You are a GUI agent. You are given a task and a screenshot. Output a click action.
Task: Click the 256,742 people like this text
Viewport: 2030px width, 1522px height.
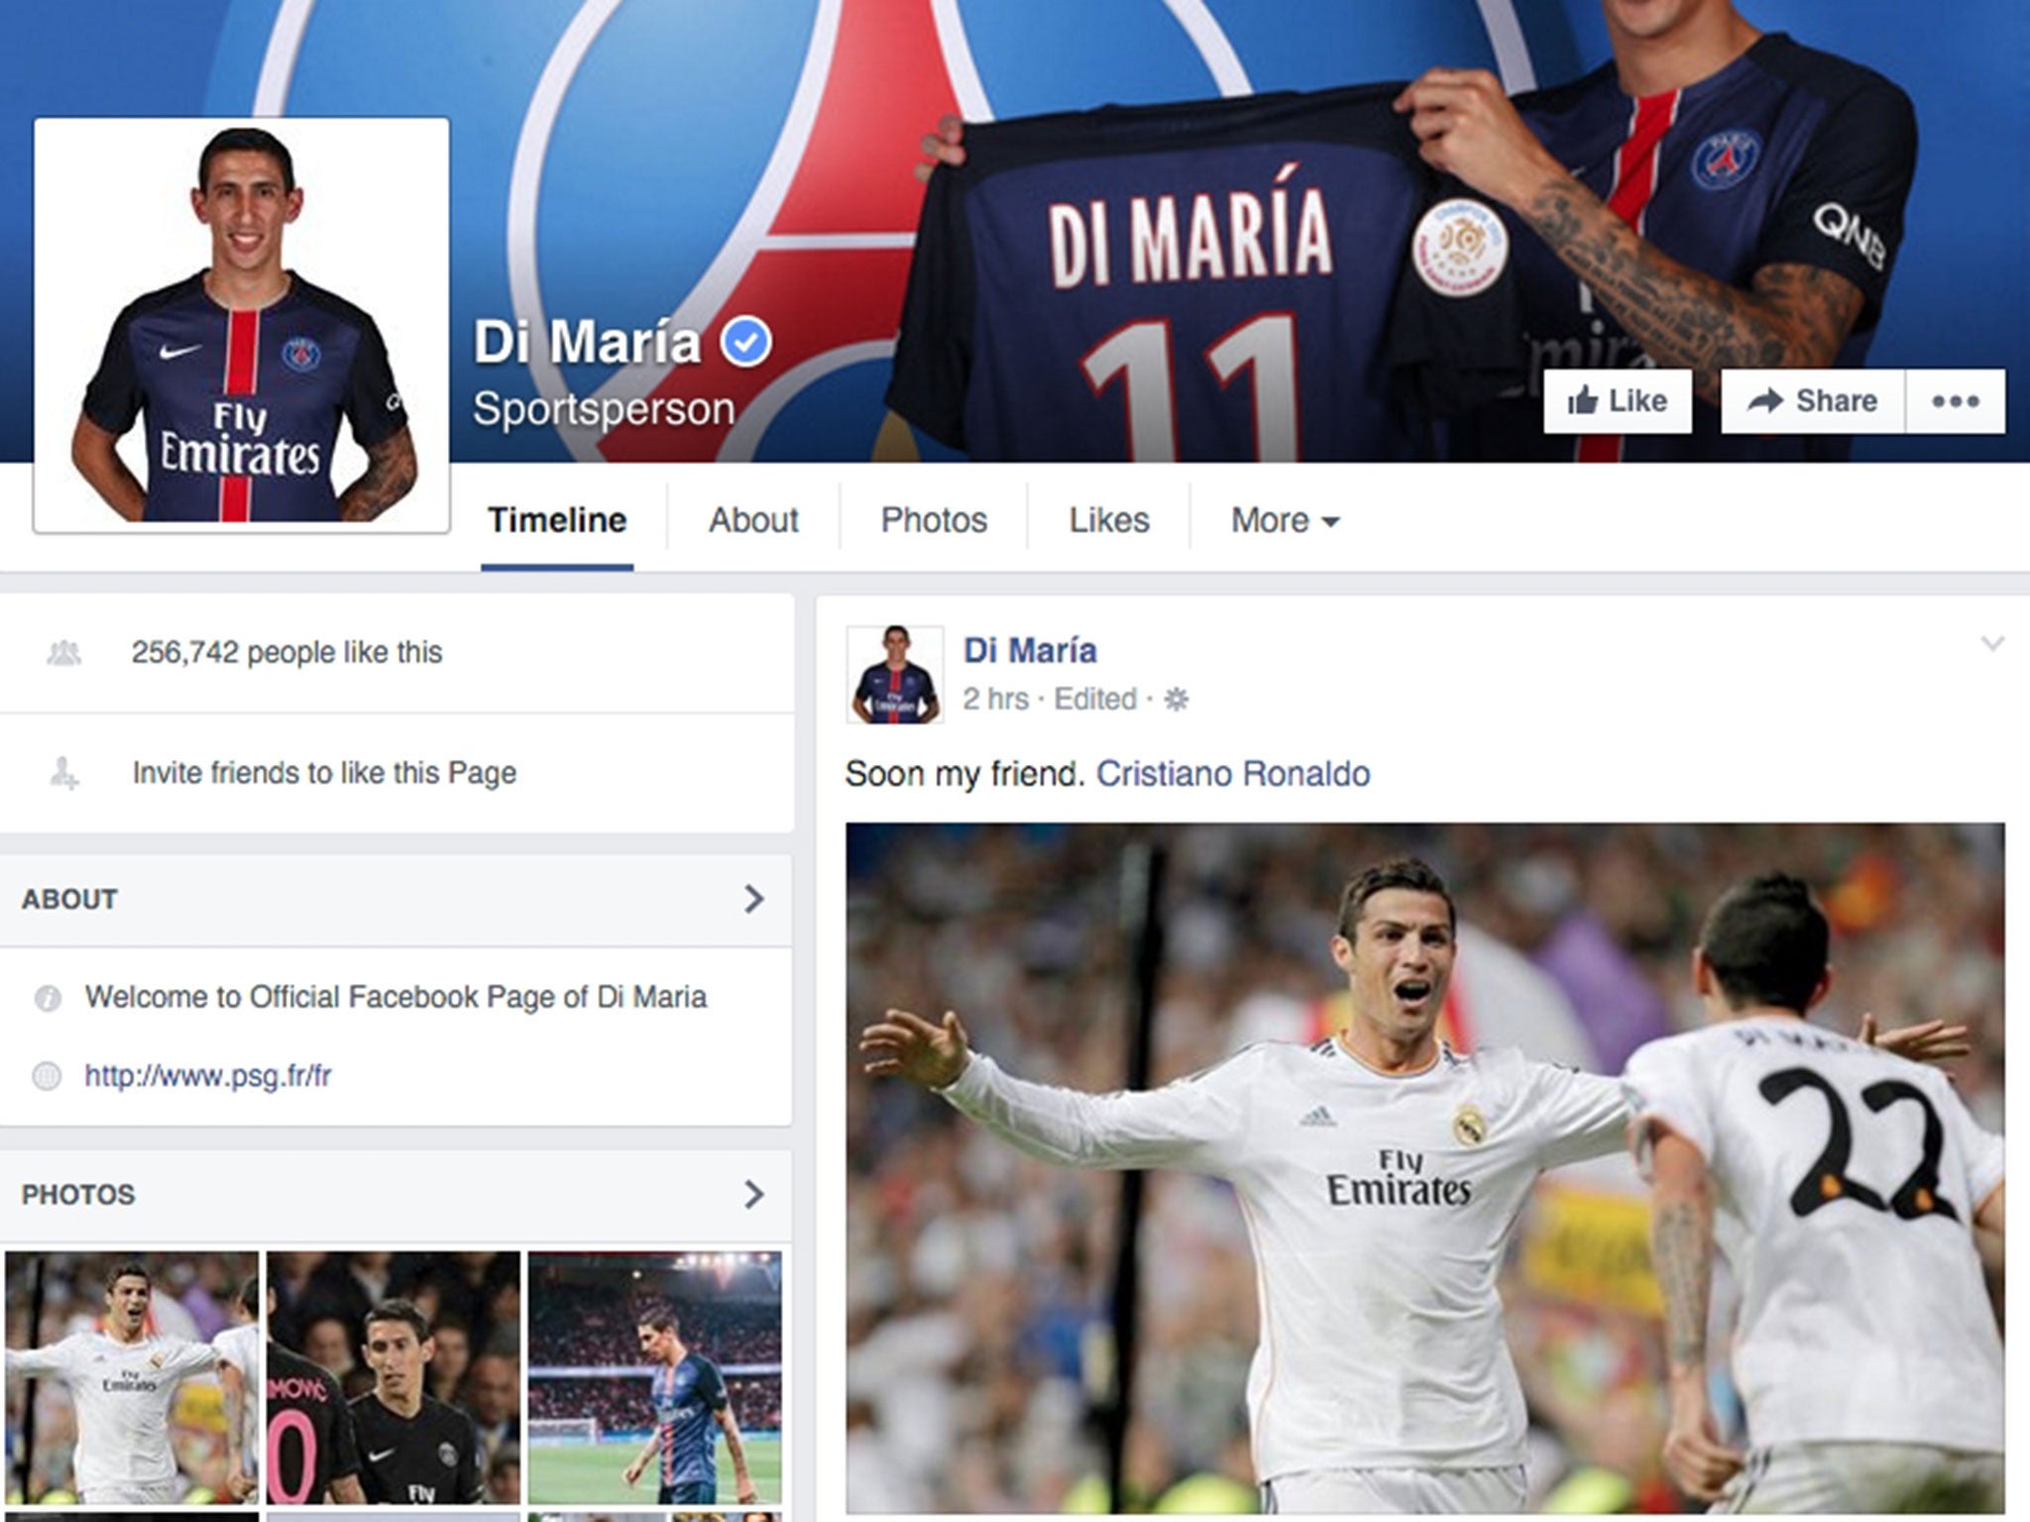(x=286, y=653)
